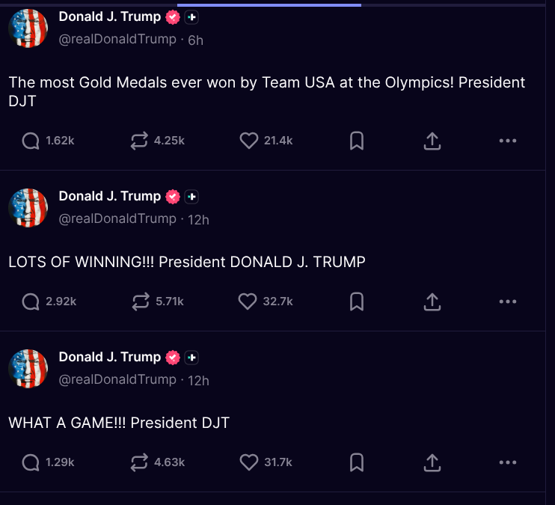Repost the Gold Medals post
The height and width of the screenshot is (505, 555).
[140, 141]
